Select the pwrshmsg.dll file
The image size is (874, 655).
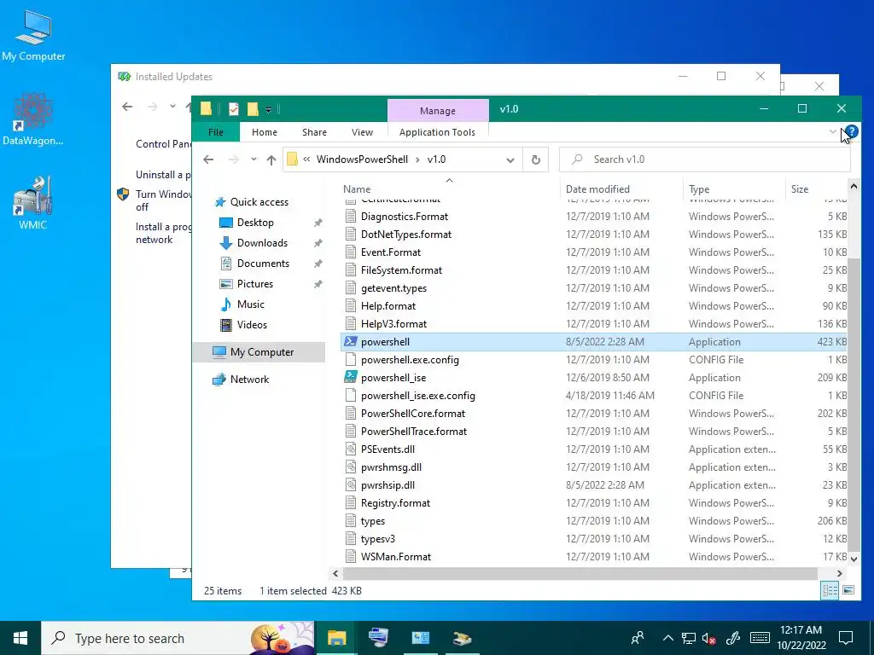[594, 467]
